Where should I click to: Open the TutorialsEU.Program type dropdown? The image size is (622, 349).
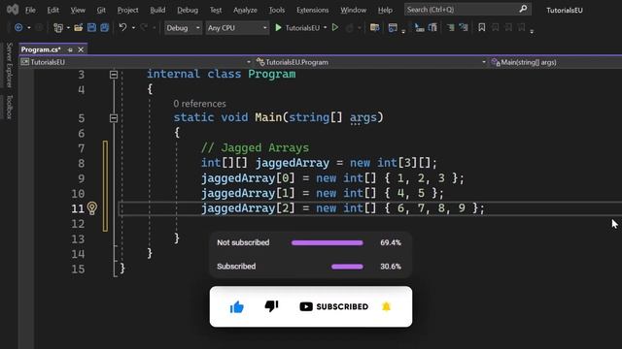tap(371, 62)
